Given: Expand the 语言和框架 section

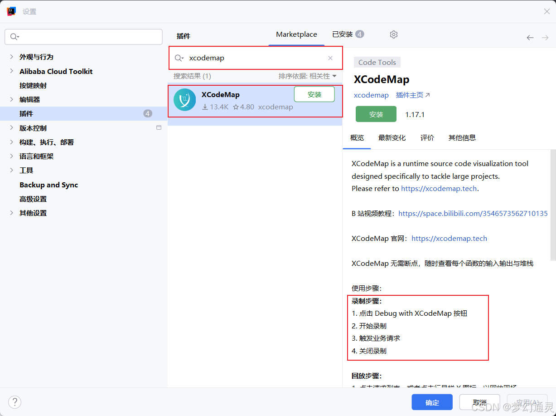Looking at the screenshot, I should 12,156.
